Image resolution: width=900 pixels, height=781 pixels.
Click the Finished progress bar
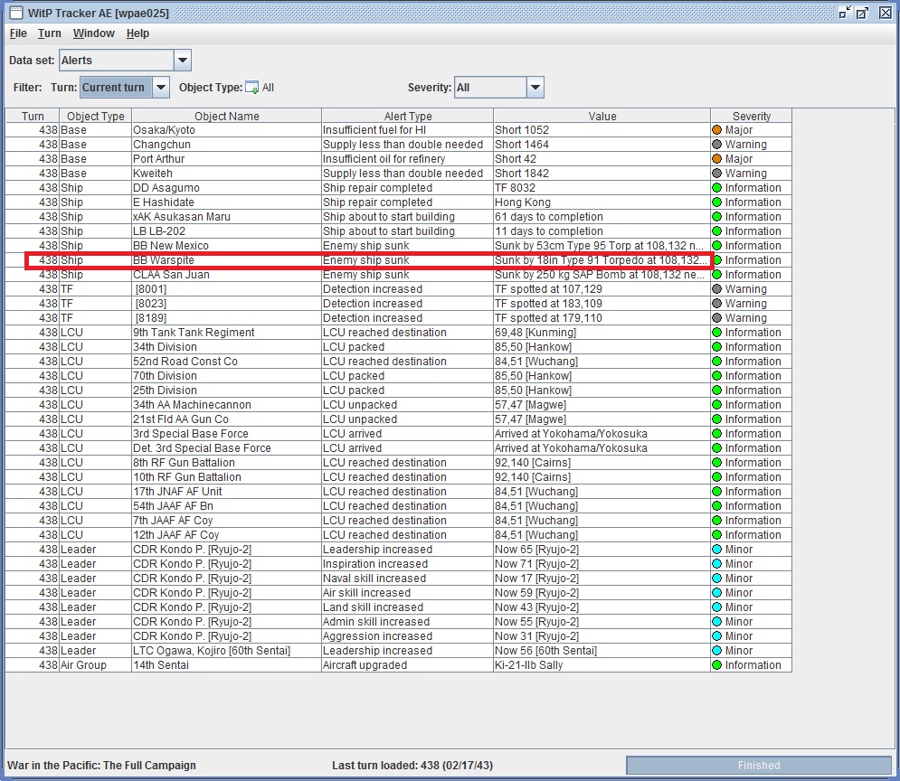tap(759, 766)
